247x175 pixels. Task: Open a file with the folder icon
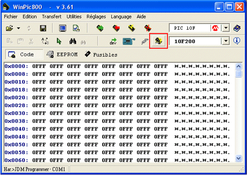(x=9, y=28)
